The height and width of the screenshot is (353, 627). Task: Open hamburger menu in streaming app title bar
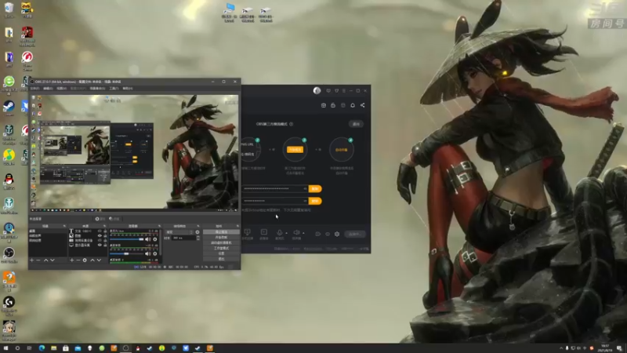[x=343, y=91]
